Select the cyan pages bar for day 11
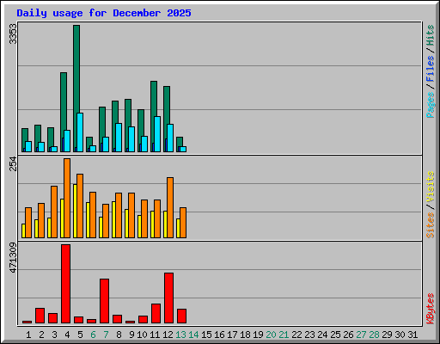Viewport: 440px width, 344px height. tap(157, 134)
